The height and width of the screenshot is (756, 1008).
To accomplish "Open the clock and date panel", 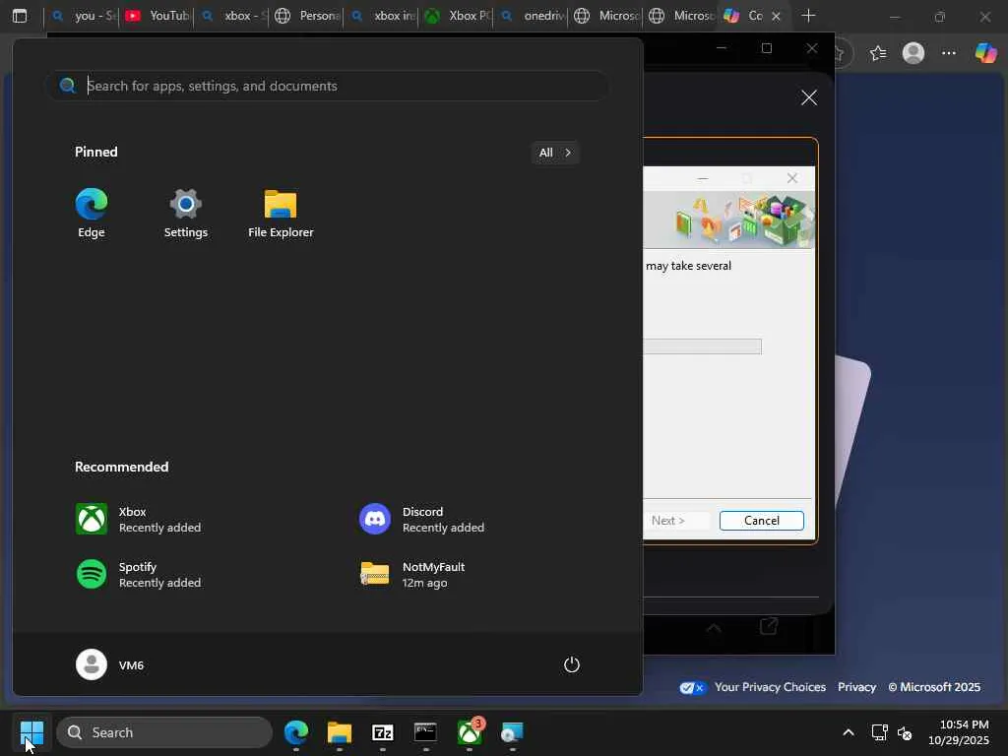I will point(959,732).
